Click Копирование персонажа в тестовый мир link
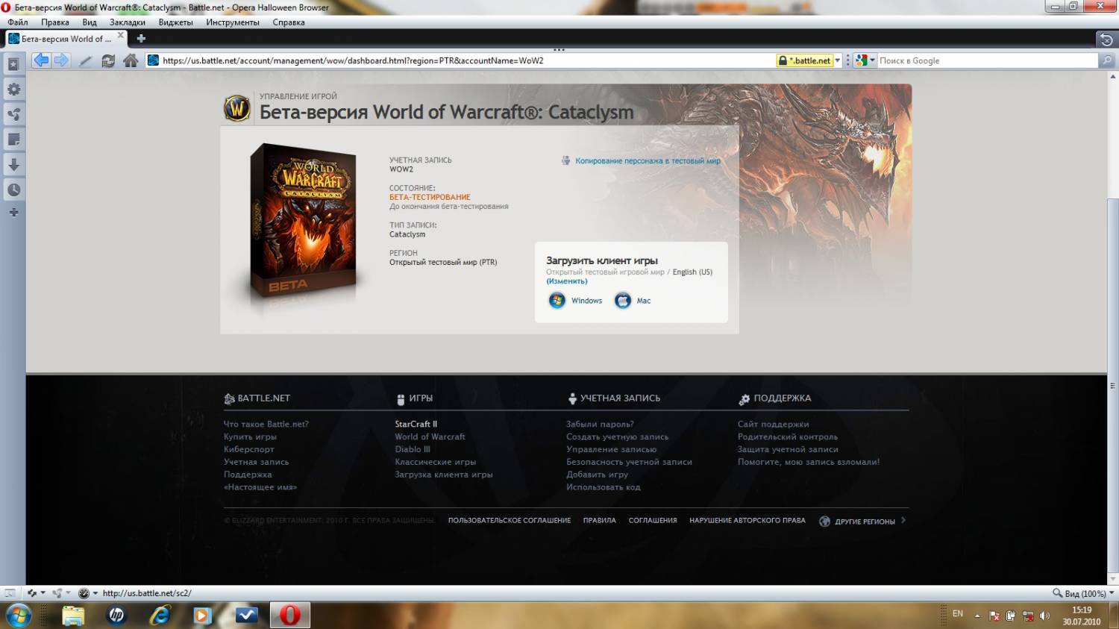 (648, 160)
